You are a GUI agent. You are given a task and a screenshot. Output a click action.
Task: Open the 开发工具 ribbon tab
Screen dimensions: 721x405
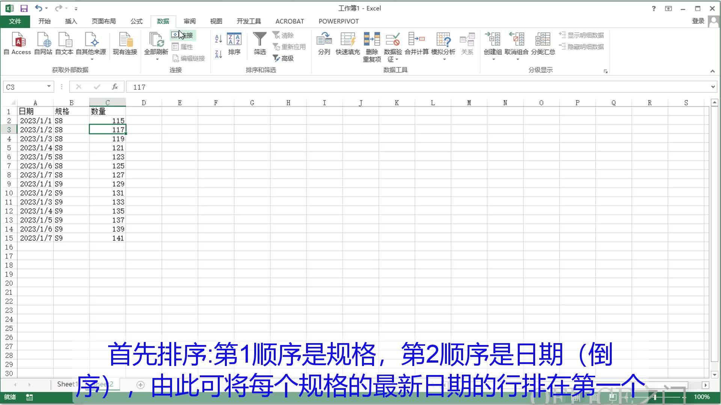pos(248,21)
